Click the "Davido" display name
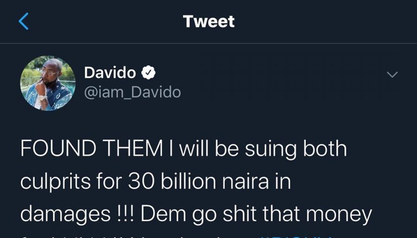 click(x=110, y=73)
